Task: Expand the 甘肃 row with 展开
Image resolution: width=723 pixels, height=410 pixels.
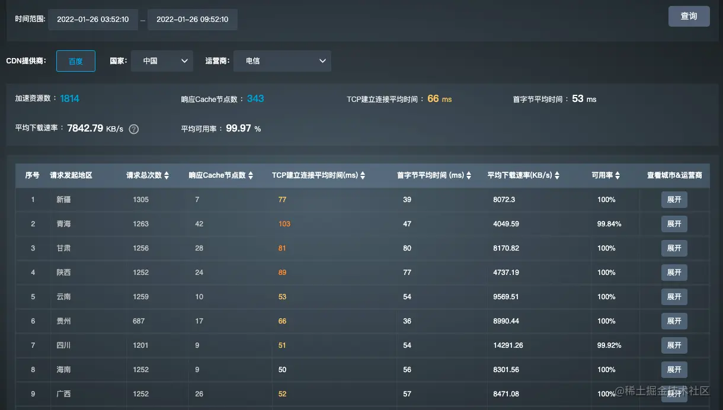Action: pyautogui.click(x=674, y=248)
